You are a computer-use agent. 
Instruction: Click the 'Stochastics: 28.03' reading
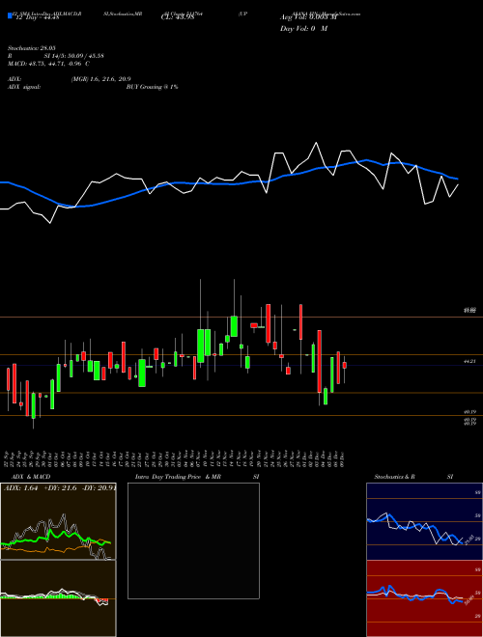coord(32,48)
